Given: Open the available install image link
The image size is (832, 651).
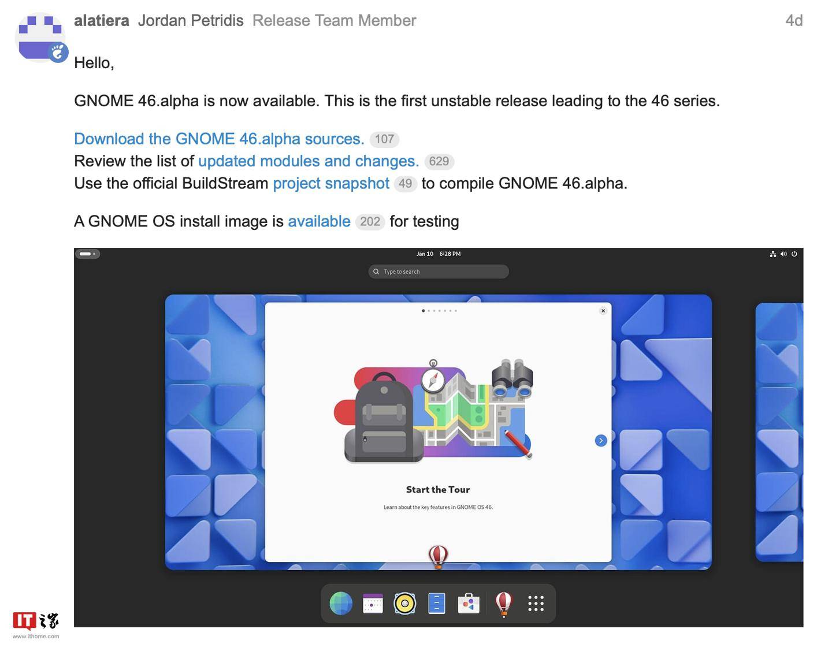Looking at the screenshot, I should [x=319, y=222].
